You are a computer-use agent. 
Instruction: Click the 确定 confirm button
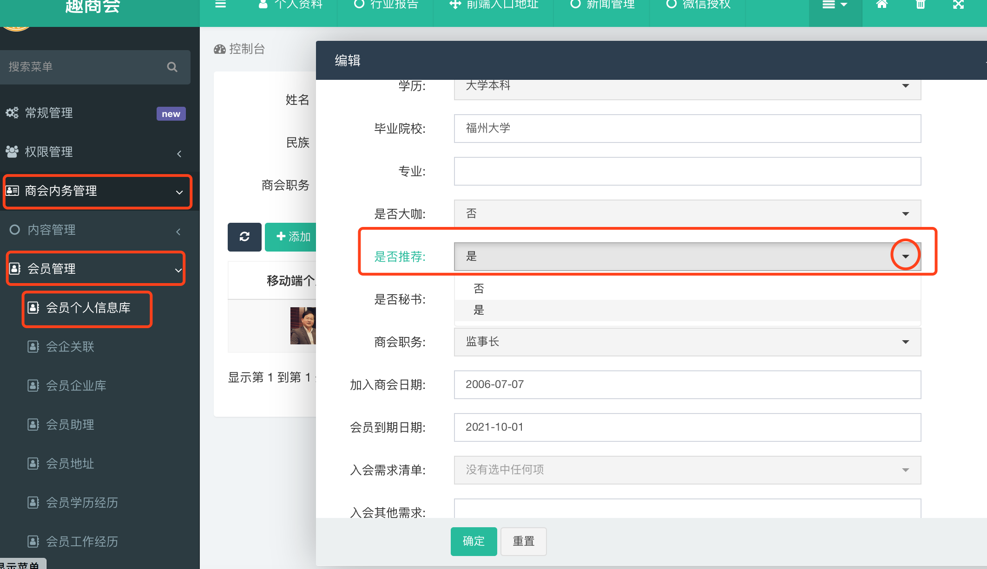pos(474,541)
